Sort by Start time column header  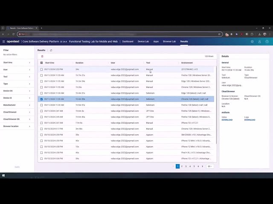pyautogui.click(x=49, y=63)
